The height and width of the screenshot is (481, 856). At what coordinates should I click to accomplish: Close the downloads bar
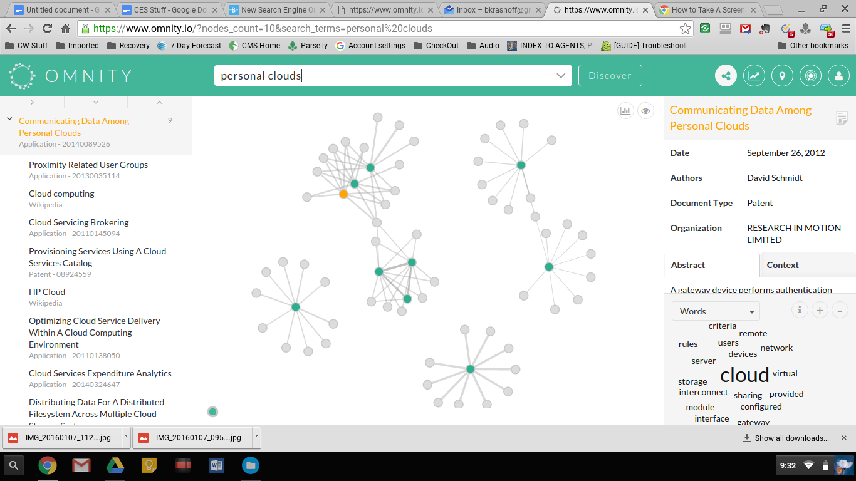[843, 438]
